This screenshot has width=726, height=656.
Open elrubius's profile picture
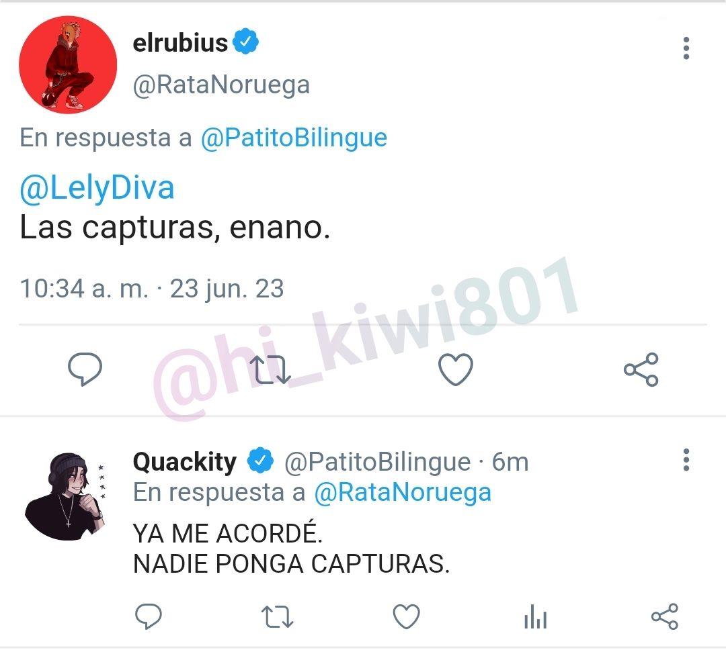(68, 64)
